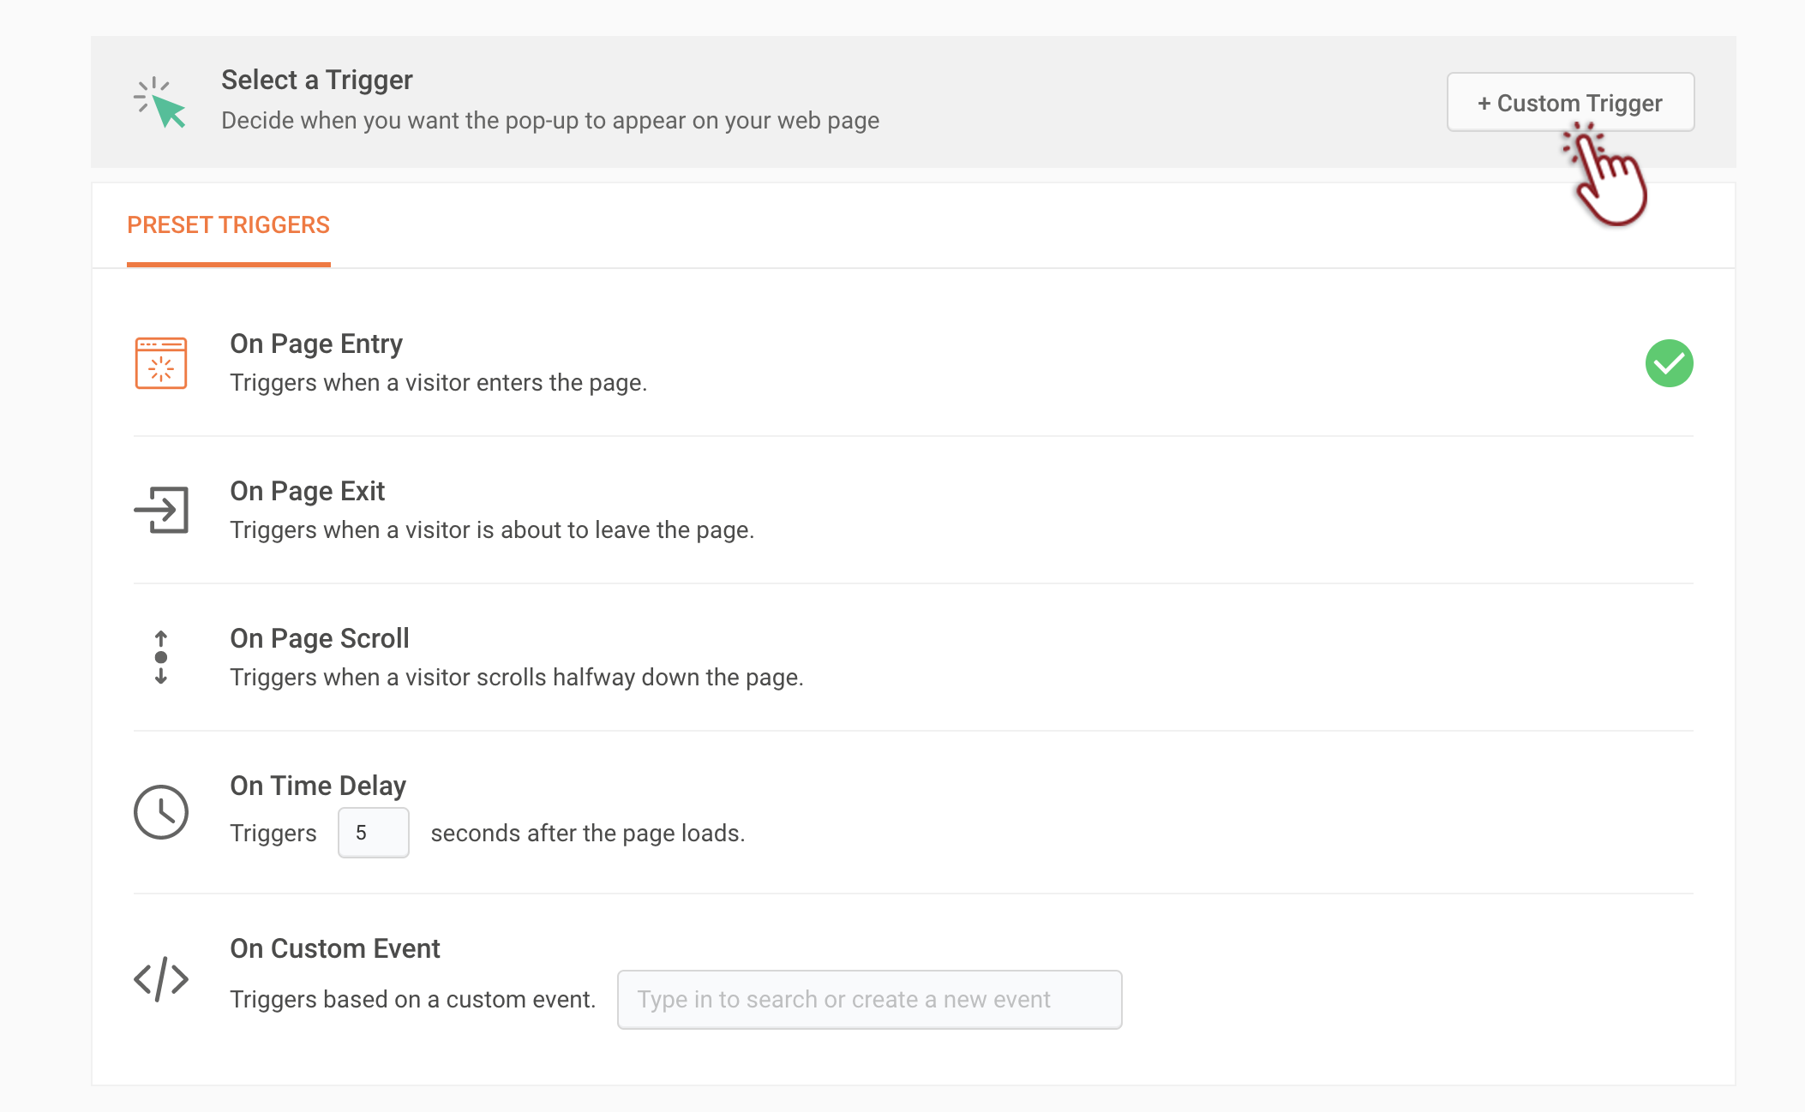Choose the On Page Exit trigger title
The image size is (1805, 1112).
click(307, 491)
